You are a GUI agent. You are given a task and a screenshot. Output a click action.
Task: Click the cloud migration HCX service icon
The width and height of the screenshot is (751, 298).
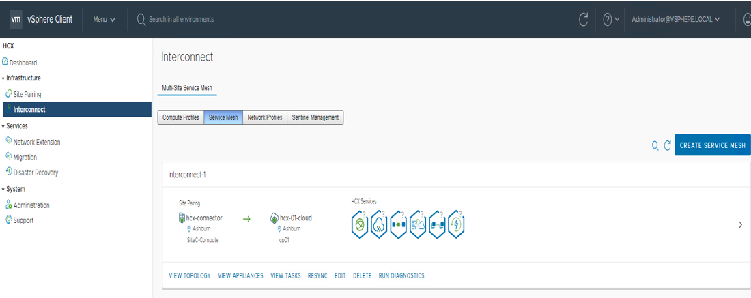[x=379, y=224]
